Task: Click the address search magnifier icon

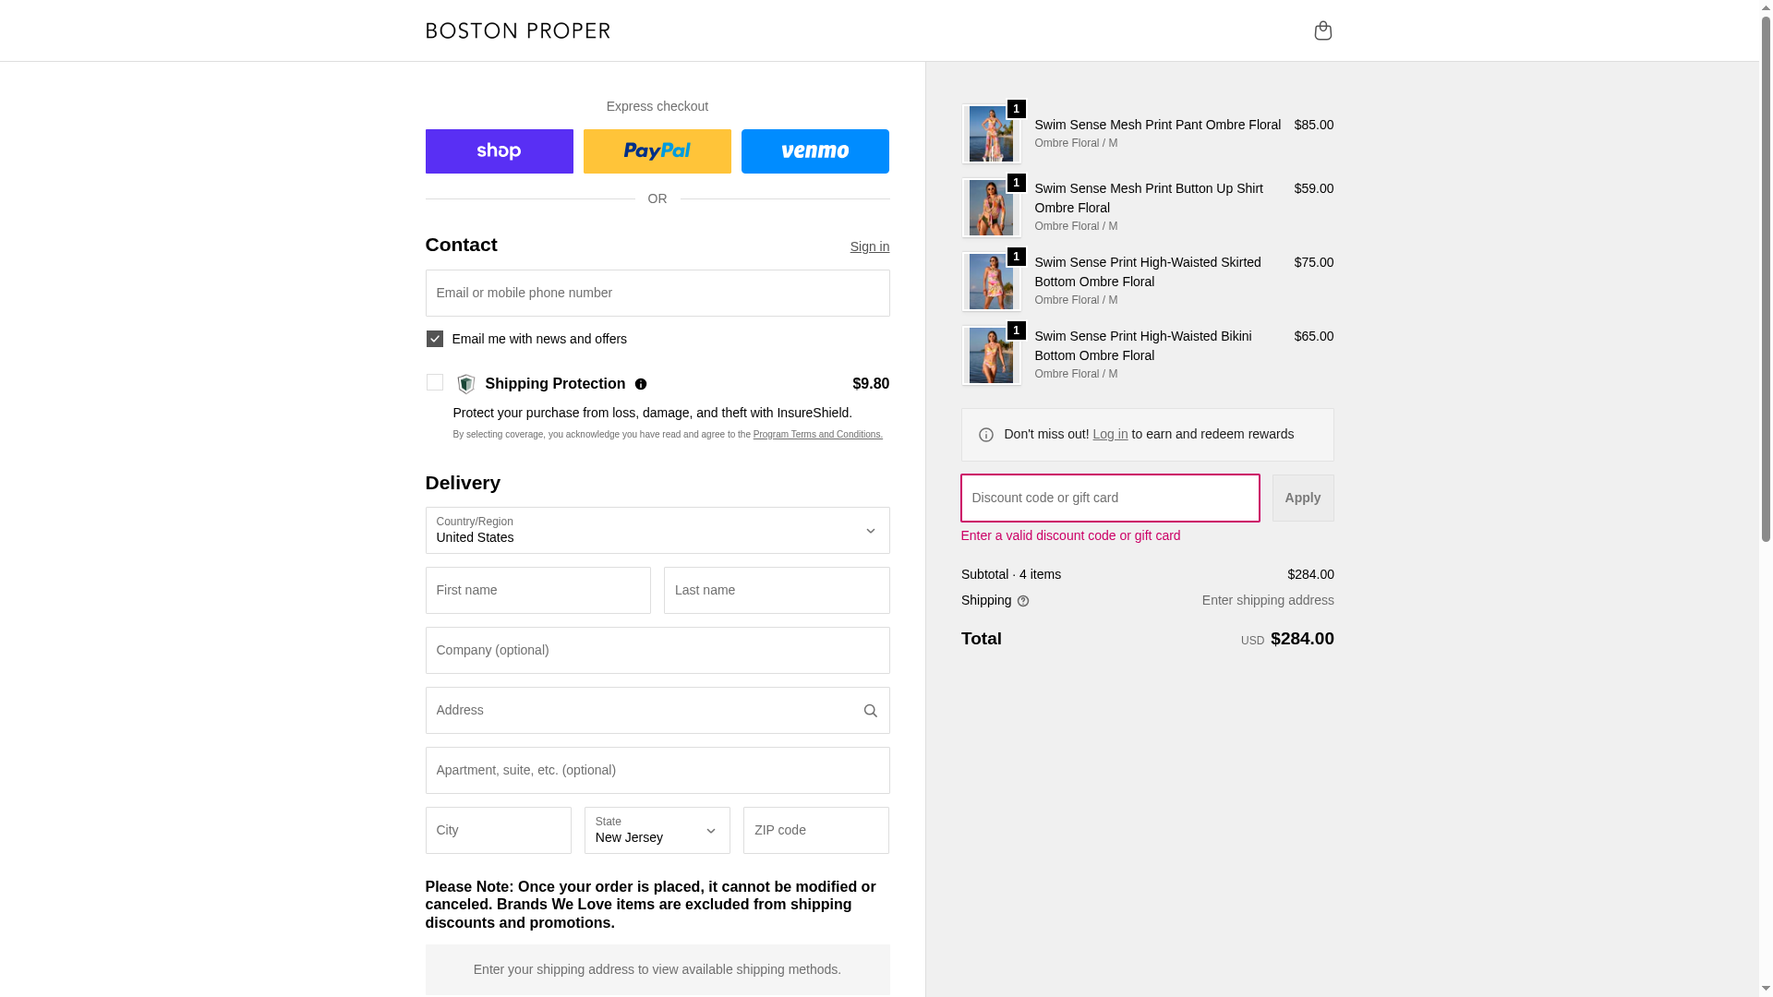Action: click(870, 711)
